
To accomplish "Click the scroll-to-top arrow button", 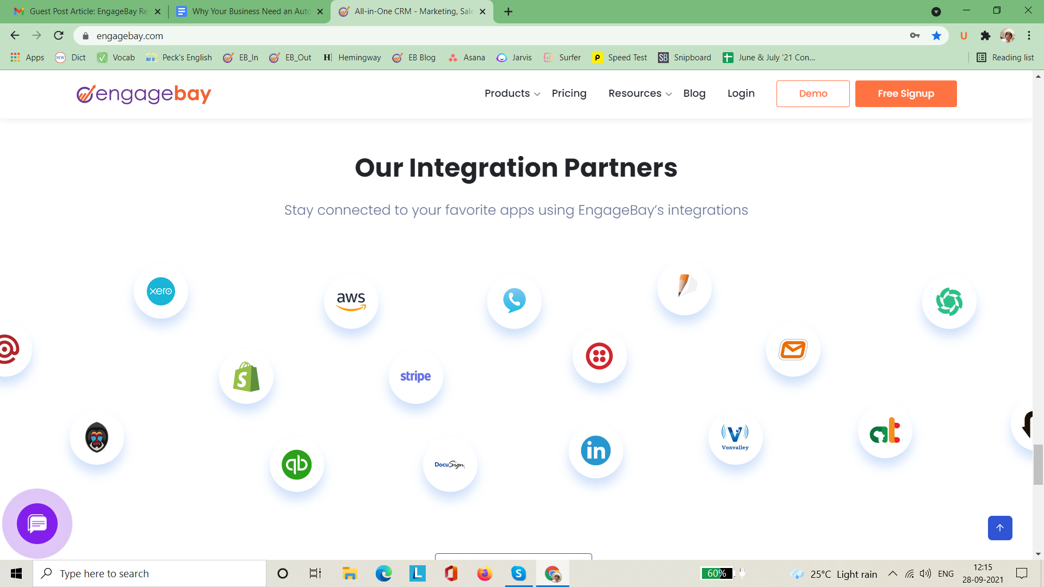I will 999,528.
